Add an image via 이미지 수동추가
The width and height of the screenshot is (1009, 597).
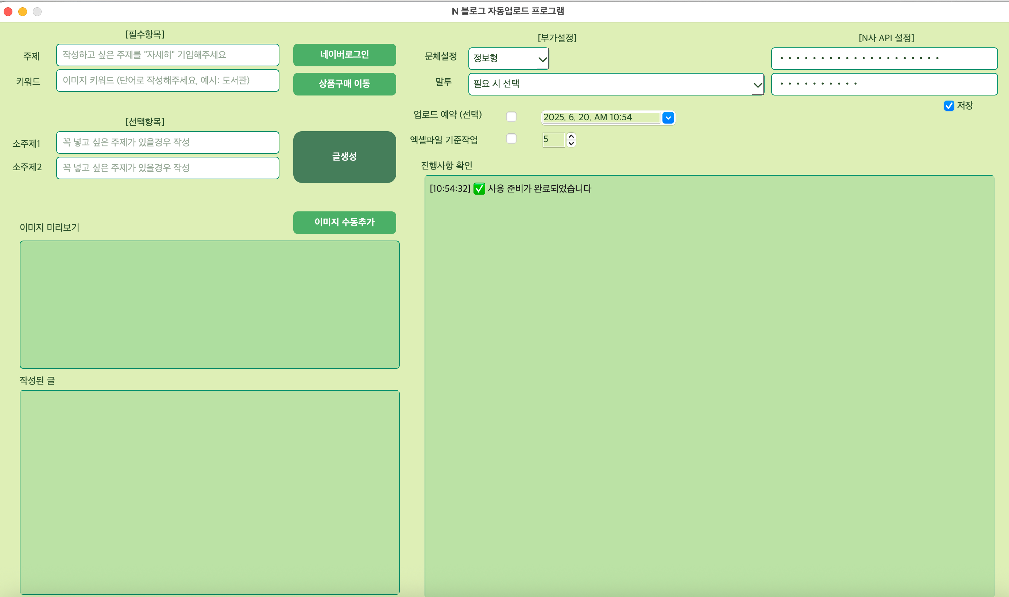[x=344, y=222]
